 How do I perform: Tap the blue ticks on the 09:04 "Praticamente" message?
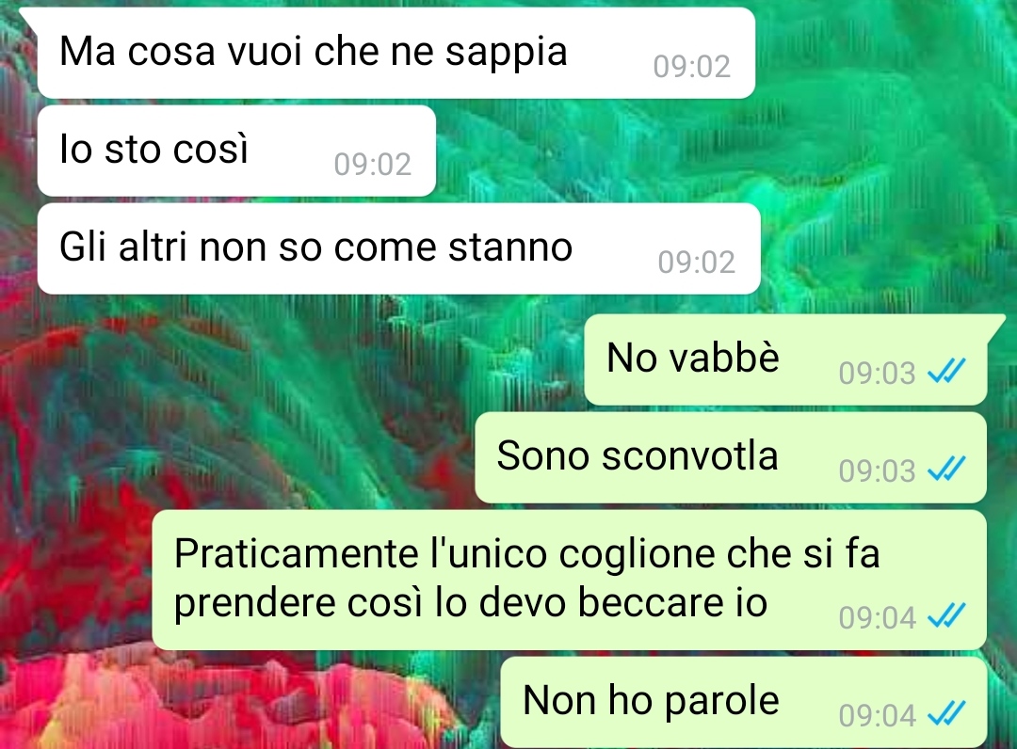[x=946, y=616]
